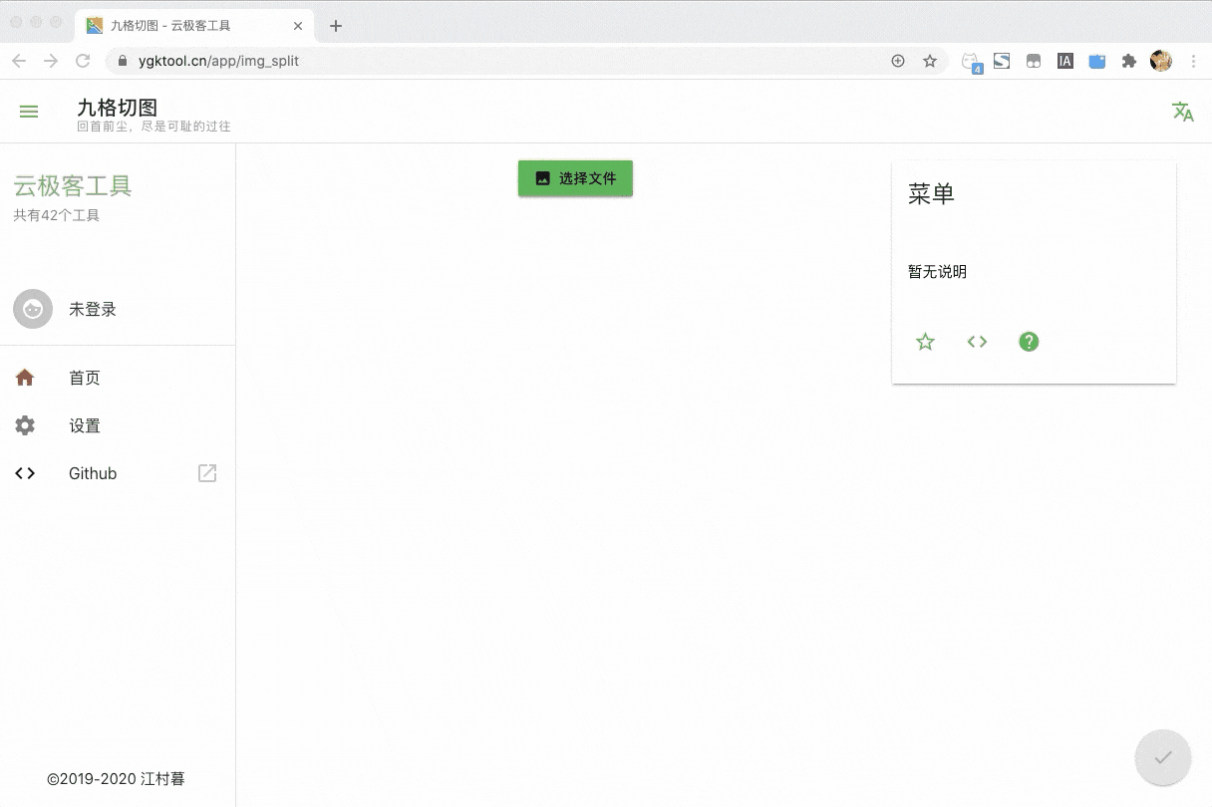
Task: Click 未登录 not logged in text
Action: tap(93, 309)
